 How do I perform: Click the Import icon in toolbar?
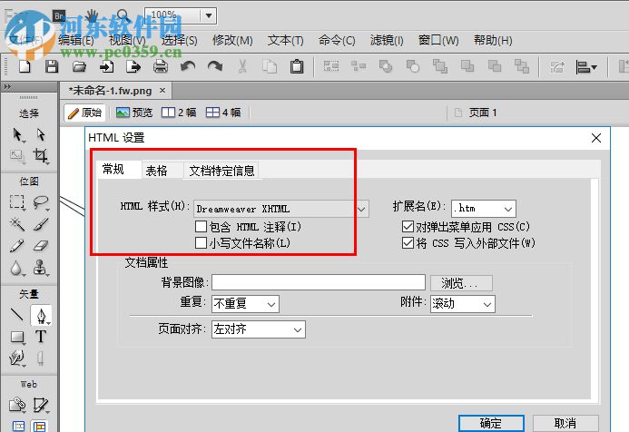[106, 66]
